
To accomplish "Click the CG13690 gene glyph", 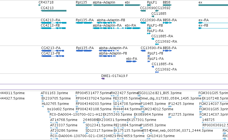I will [143, 11].
